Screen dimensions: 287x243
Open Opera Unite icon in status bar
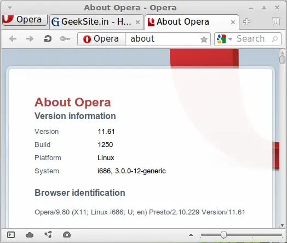coord(48,235)
